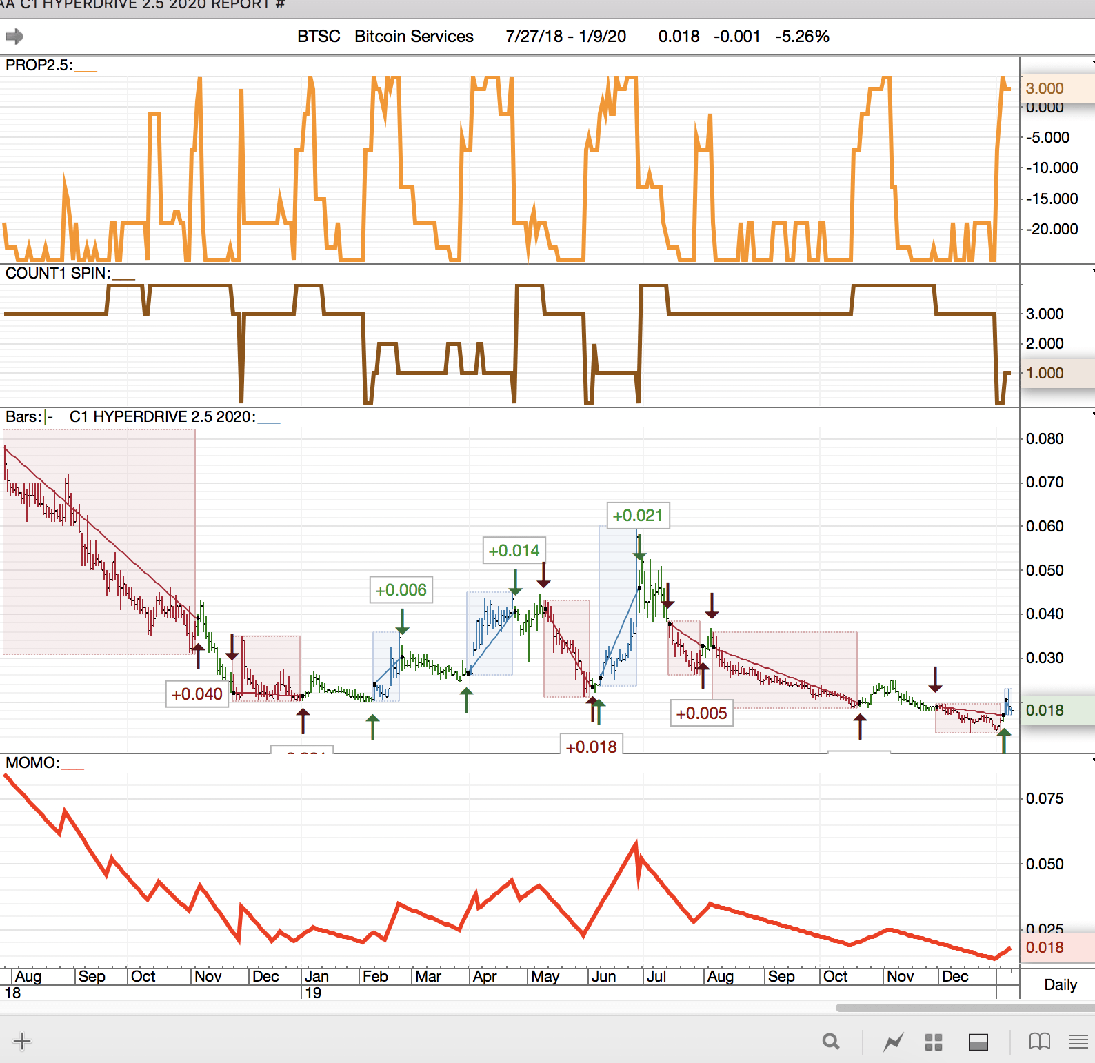Click the MOMO indicator label
This screenshot has width=1095, height=1063.
pos(32,763)
